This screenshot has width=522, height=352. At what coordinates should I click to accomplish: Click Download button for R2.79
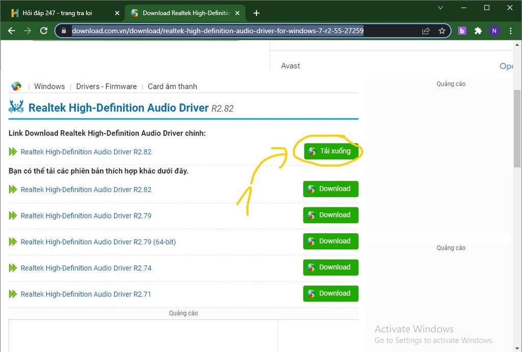tap(330, 215)
